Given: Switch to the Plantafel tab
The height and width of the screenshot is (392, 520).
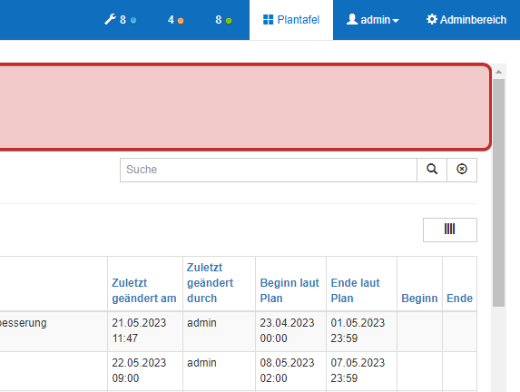Looking at the screenshot, I should [291, 20].
